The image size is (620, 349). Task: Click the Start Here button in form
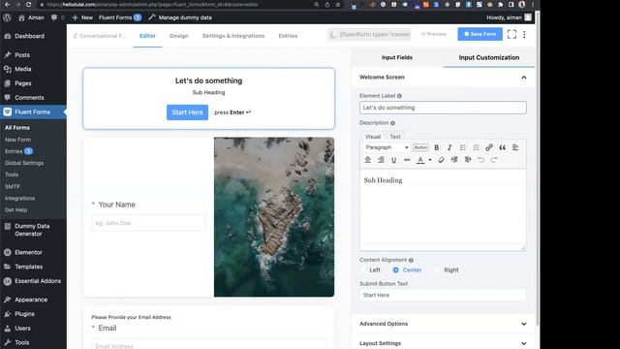pos(187,112)
